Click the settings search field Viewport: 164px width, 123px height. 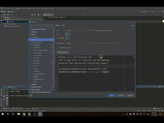click(41, 26)
